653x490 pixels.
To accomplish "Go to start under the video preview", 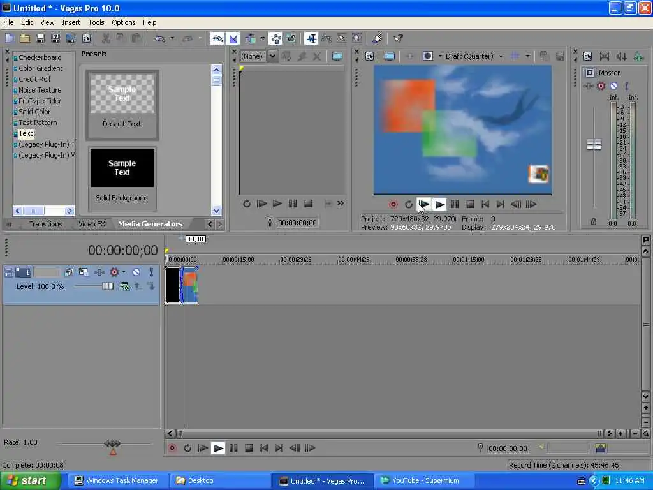I will pos(485,204).
